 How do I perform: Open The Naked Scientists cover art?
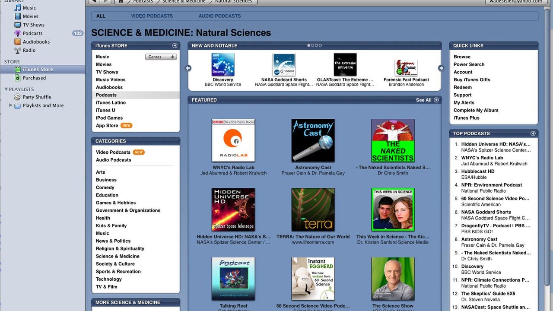pyautogui.click(x=393, y=140)
